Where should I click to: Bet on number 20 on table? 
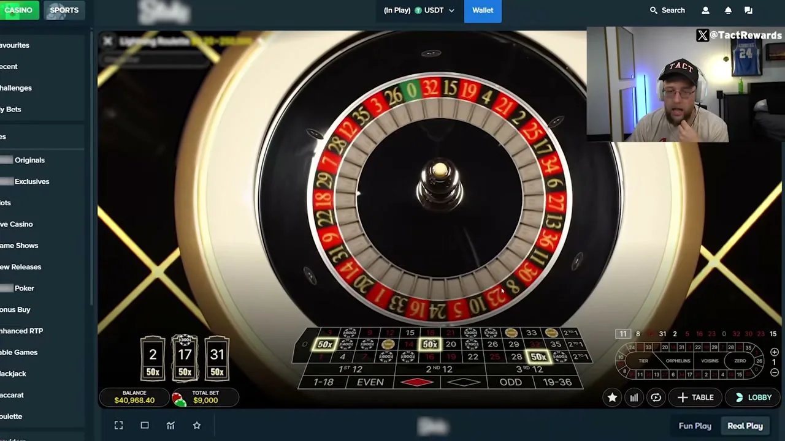[x=451, y=345]
